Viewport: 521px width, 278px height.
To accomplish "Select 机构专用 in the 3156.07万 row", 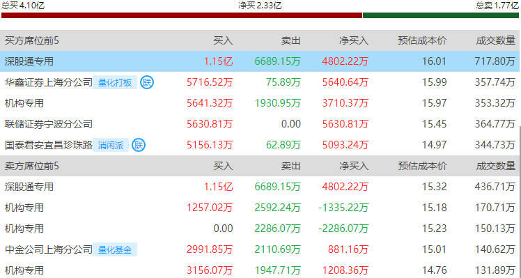I will coord(24,270).
